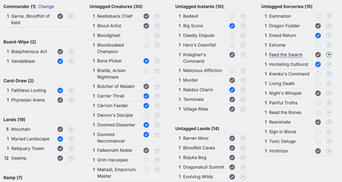Open the dropdown arrow for Garna, Bloodfist of Keld

[71, 16]
